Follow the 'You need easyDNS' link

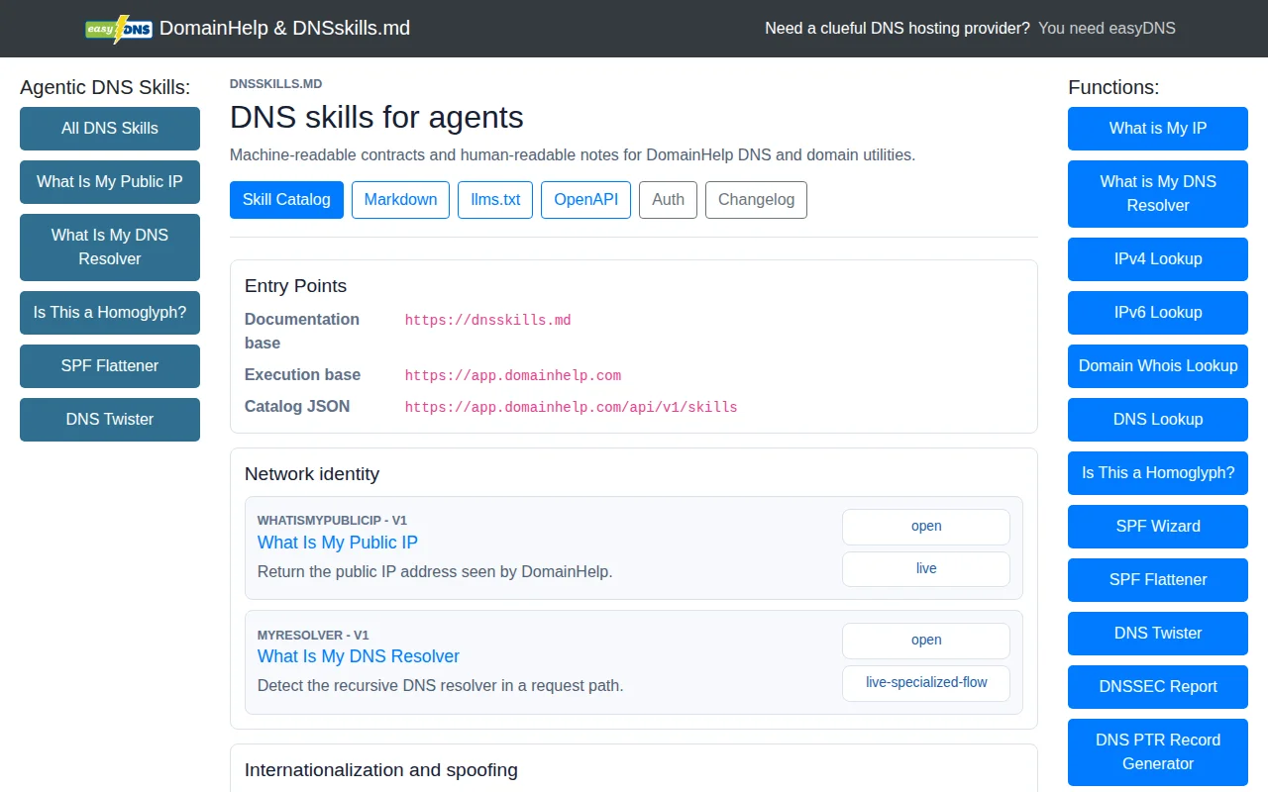click(1107, 29)
